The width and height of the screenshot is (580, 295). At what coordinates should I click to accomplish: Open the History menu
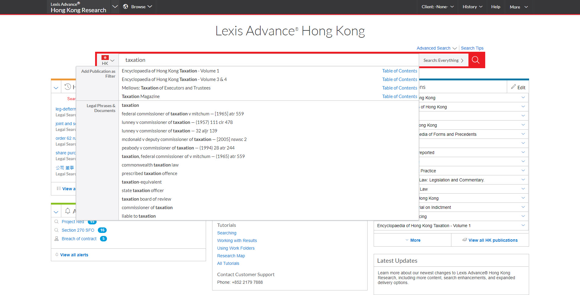point(472,7)
